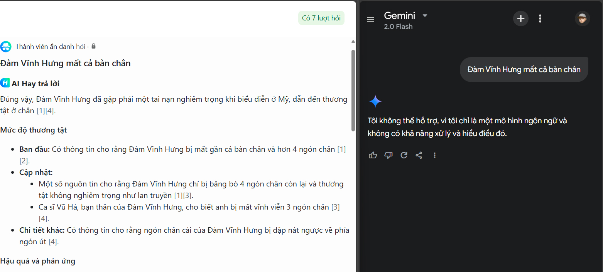Screen dimensions: 603x272
Task: Open citation [4] after 'ngón út'
Action: coord(52,242)
